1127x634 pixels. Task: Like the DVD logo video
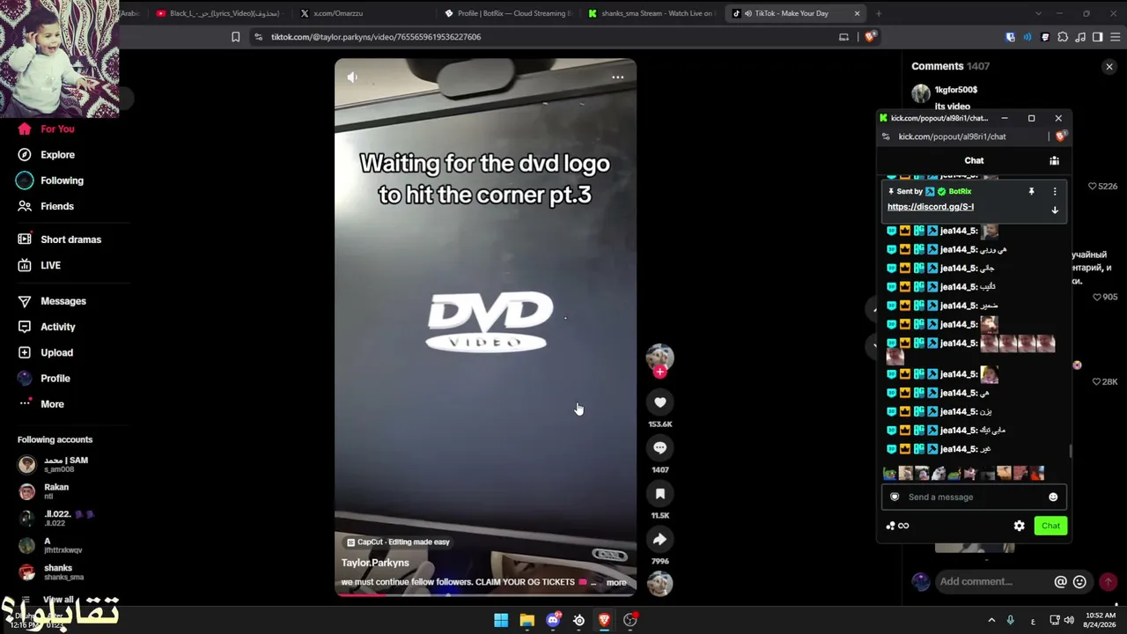tap(660, 402)
